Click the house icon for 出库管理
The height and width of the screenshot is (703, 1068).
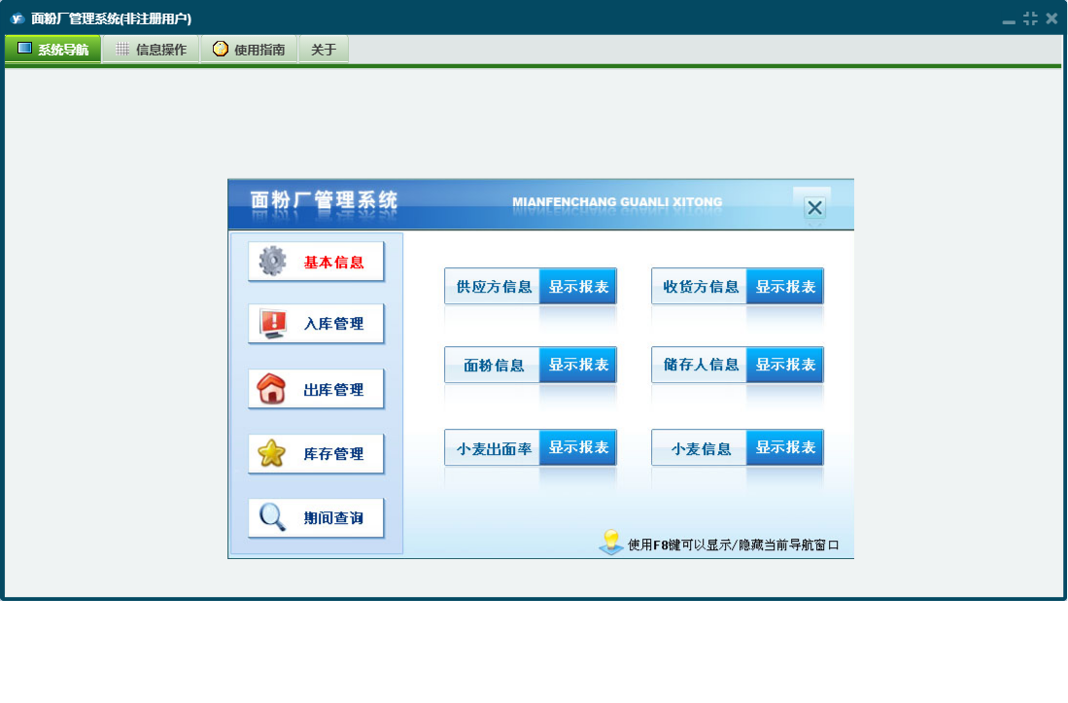coord(271,389)
